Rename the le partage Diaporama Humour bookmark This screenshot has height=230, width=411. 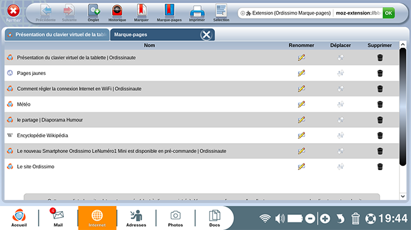point(302,120)
